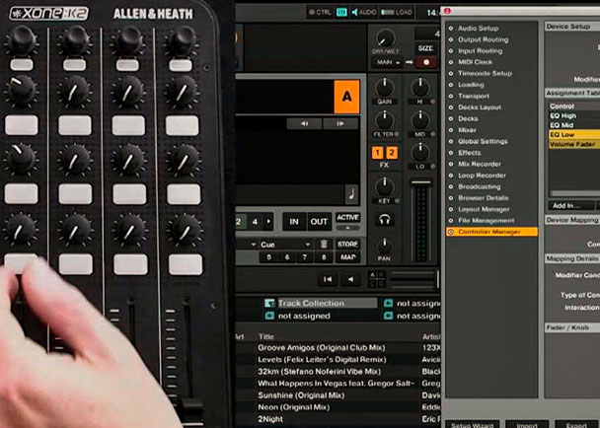Click the musical note key lock icon
600x428 pixels.
tap(351, 194)
